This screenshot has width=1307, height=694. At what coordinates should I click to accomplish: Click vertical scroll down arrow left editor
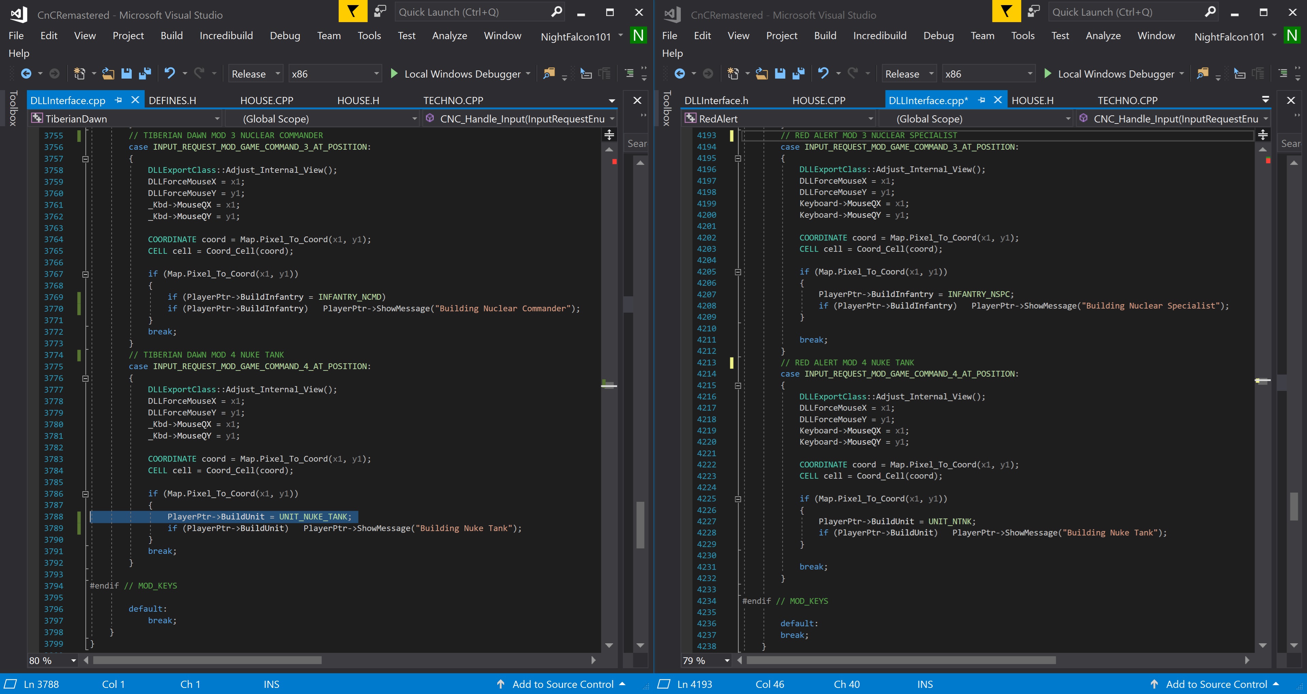609,645
